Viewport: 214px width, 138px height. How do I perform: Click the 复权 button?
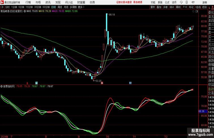pos(153,7)
